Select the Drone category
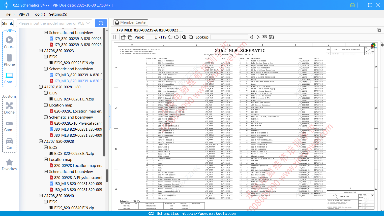The image size is (384, 216). click(9, 108)
